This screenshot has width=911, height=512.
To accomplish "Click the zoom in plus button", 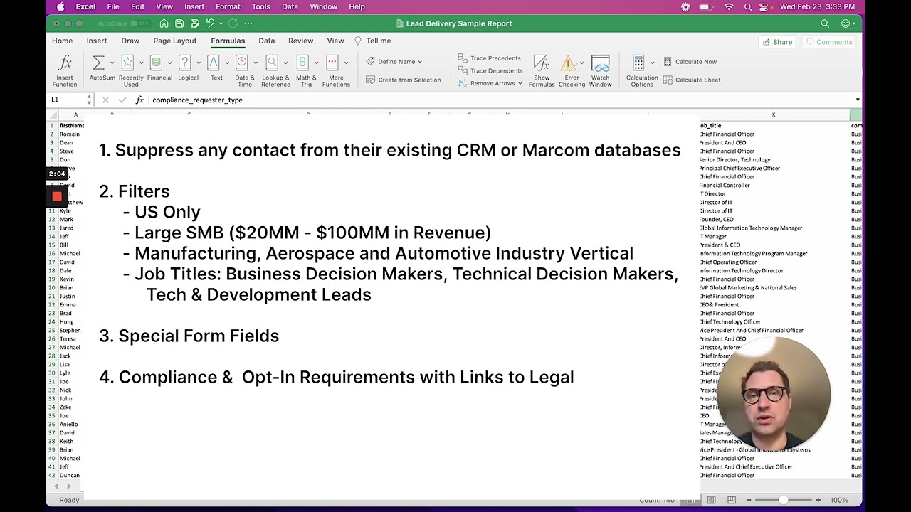I will click(x=818, y=500).
